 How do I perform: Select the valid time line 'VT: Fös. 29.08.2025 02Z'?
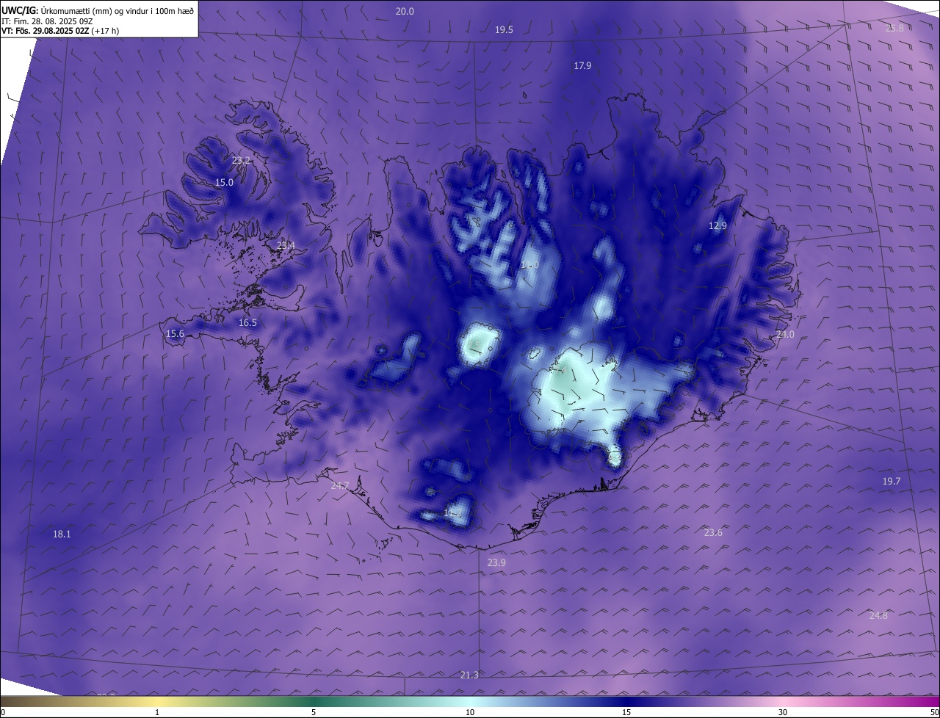pos(44,31)
